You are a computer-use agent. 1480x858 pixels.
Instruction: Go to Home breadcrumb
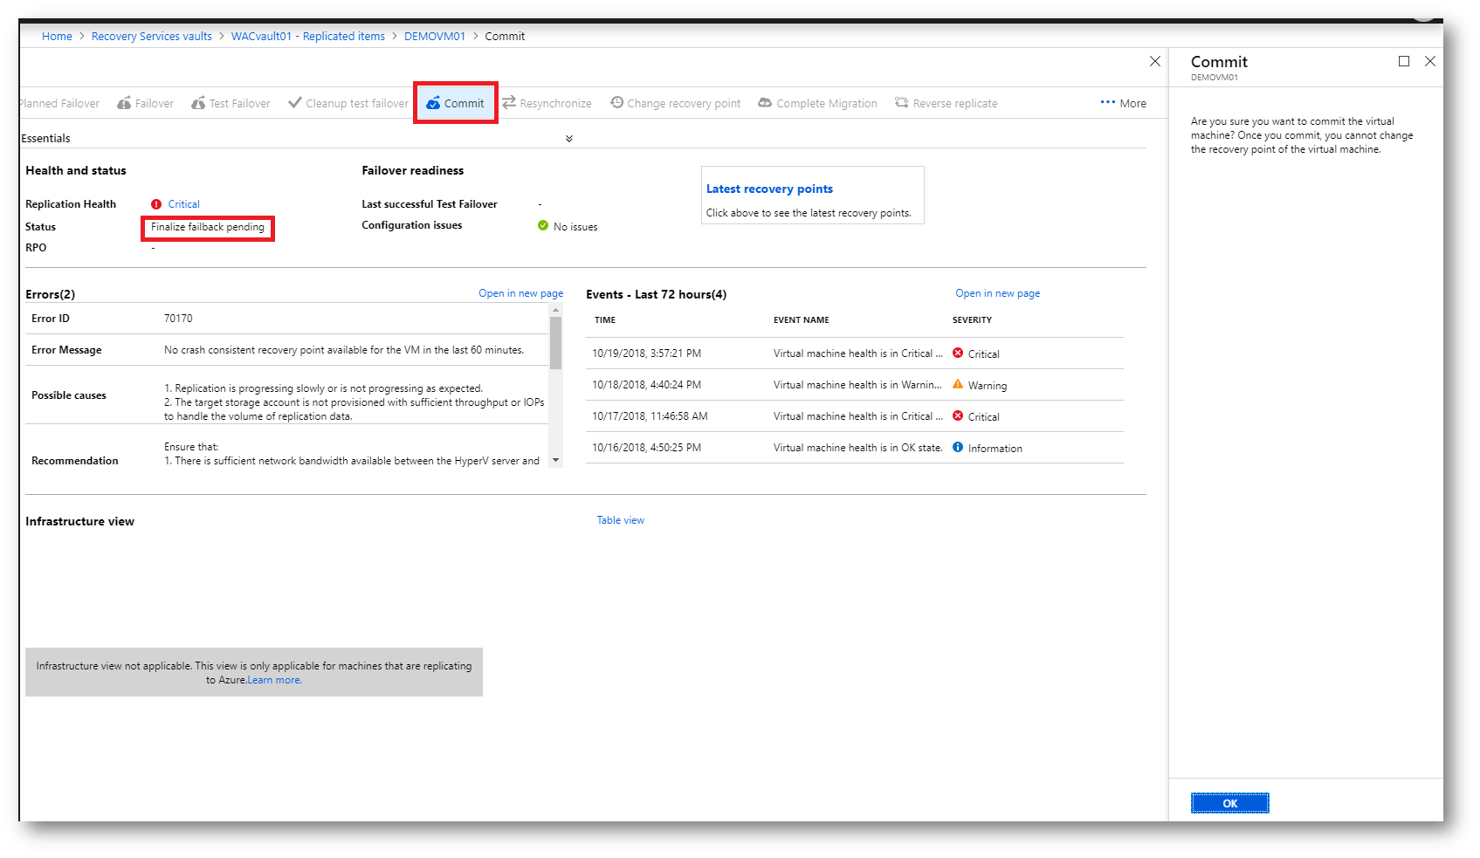[57, 36]
